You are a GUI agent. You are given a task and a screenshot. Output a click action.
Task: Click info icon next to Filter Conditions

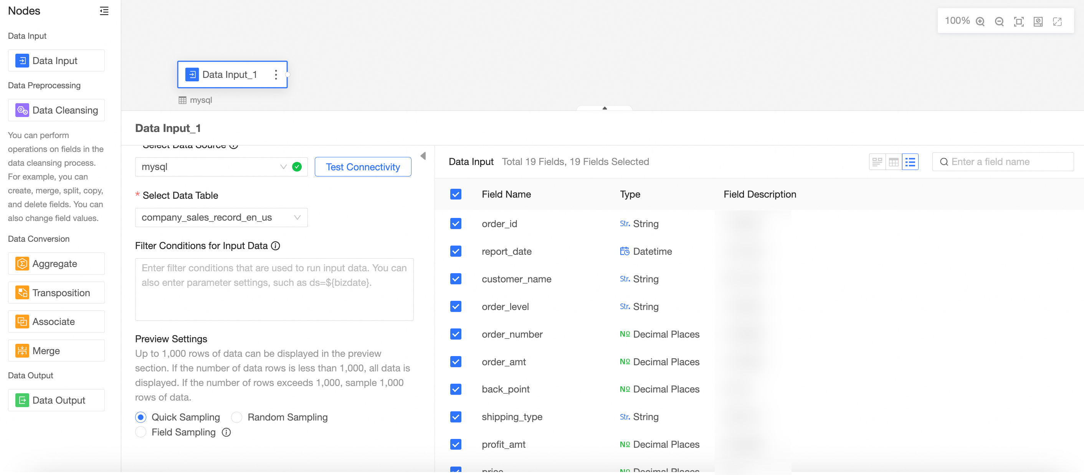[275, 246]
